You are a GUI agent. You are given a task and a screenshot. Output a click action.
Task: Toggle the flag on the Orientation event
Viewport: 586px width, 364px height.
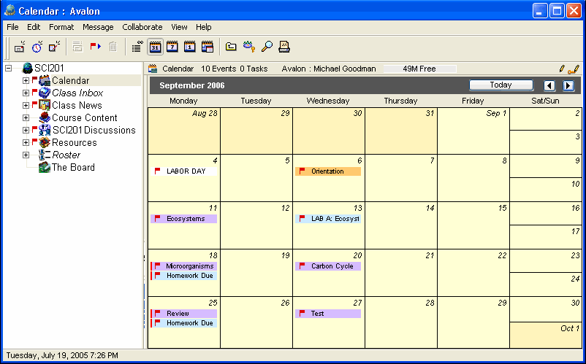click(x=302, y=171)
